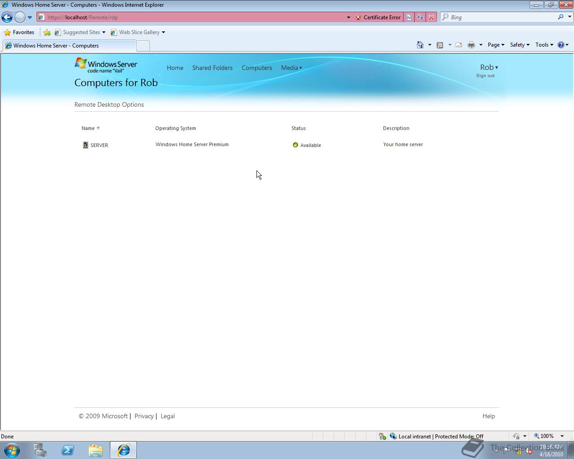Viewport: 574px width, 459px height.
Task: Open Server Manager from the taskbar
Action: (40, 450)
